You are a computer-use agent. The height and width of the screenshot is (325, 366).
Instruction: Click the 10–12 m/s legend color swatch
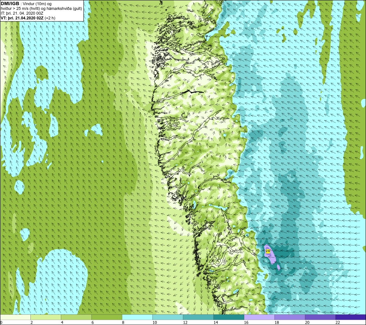tap(168, 317)
